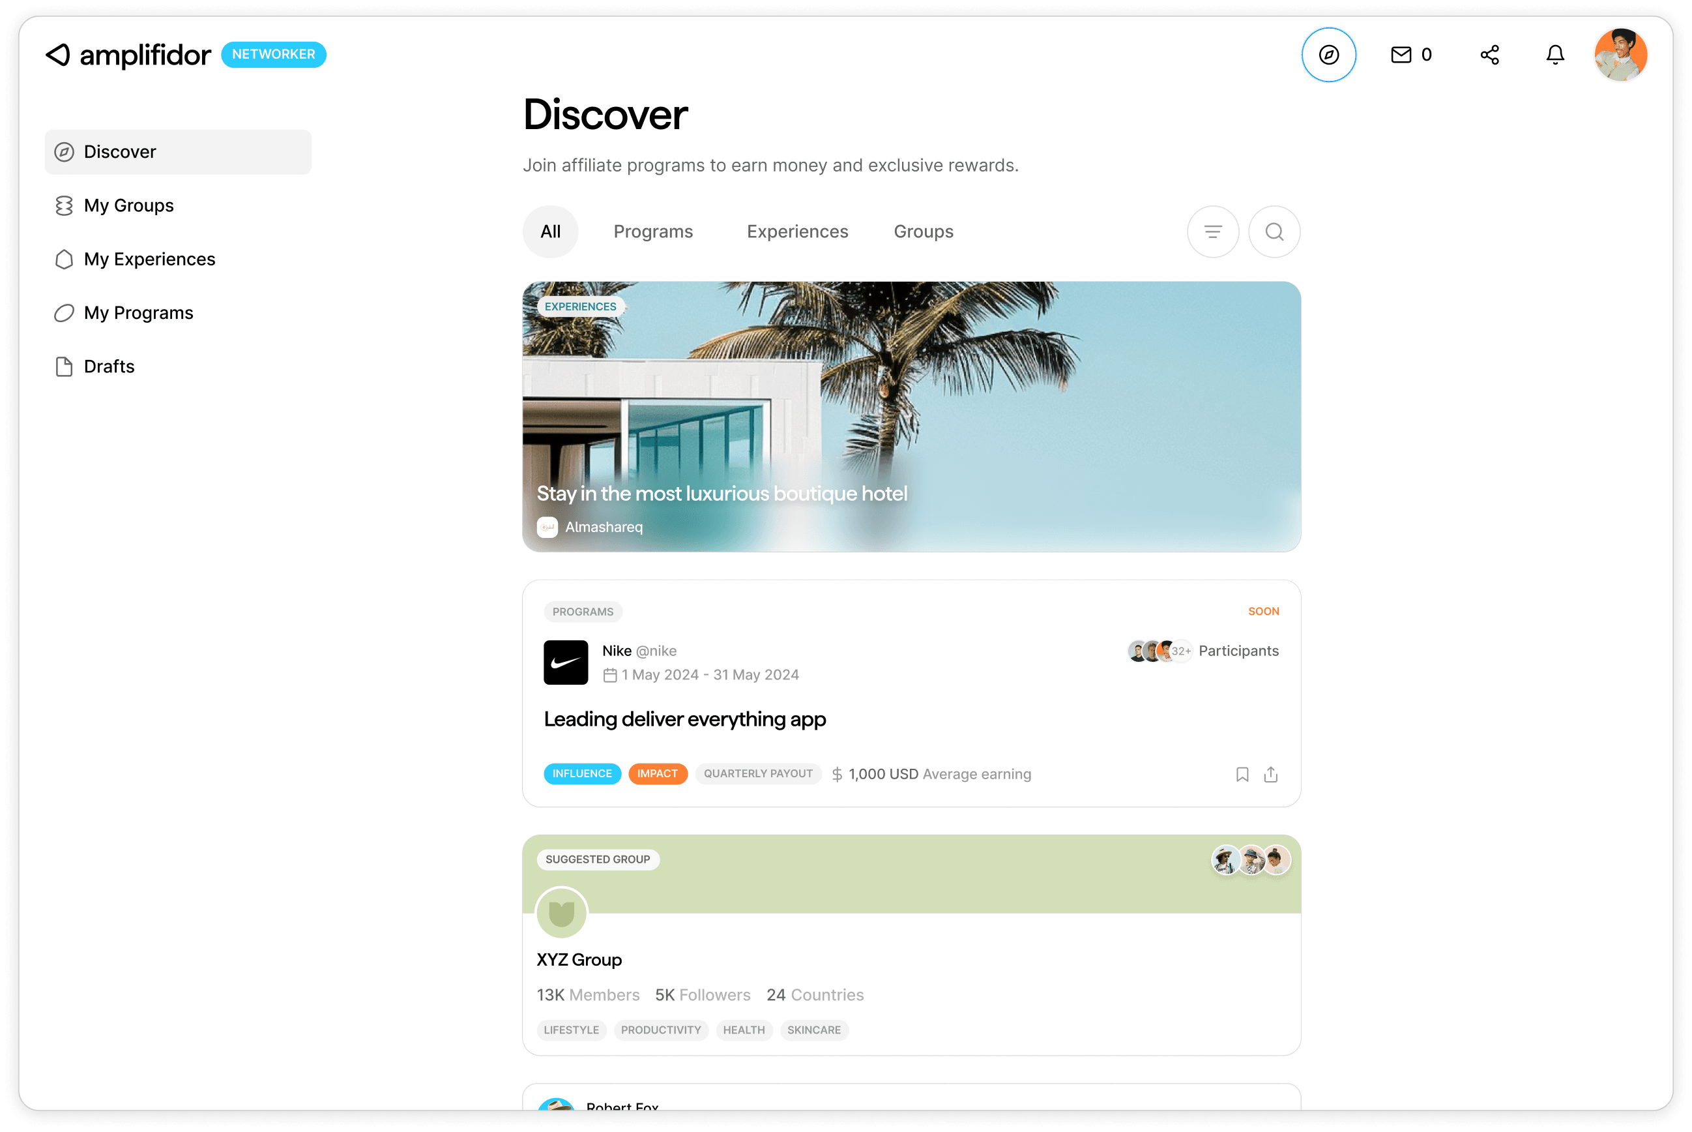Open notifications bell
1692x1132 pixels.
[x=1555, y=55]
